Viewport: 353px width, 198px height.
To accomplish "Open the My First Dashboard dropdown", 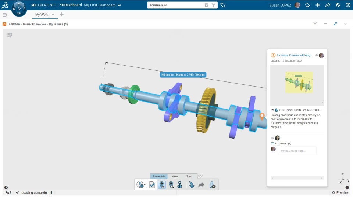I will pyautogui.click(x=119, y=5).
